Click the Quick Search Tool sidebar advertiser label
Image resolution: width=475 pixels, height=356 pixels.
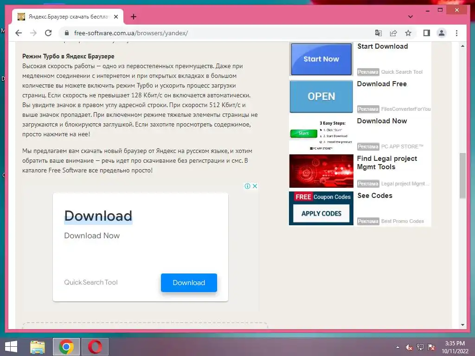pos(402,72)
